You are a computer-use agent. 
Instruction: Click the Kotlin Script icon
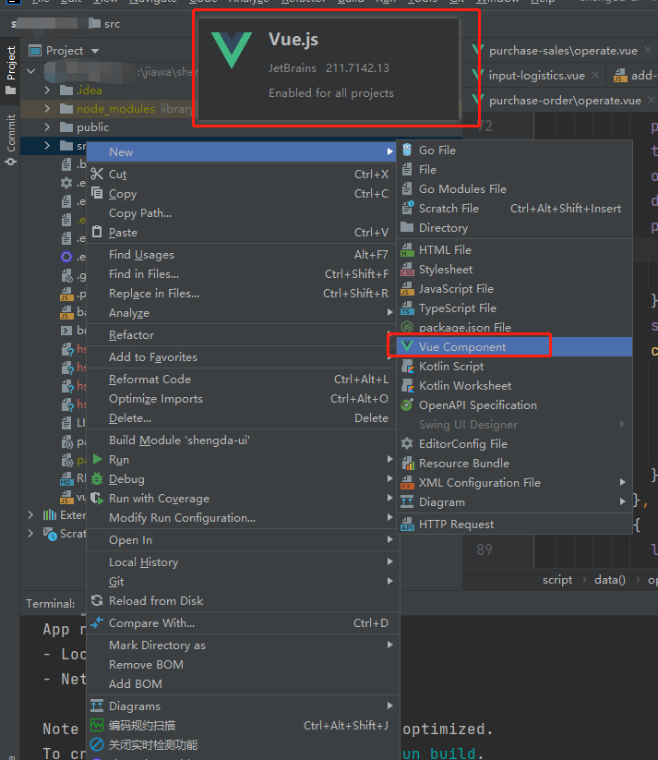[x=407, y=367]
